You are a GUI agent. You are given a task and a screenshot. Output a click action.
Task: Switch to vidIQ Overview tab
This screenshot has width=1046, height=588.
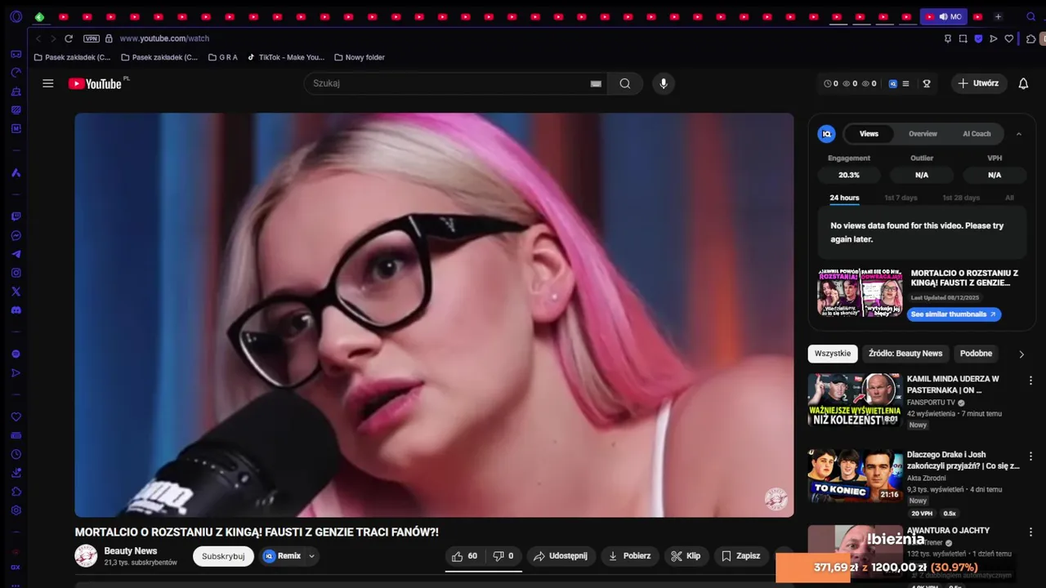[923, 134]
